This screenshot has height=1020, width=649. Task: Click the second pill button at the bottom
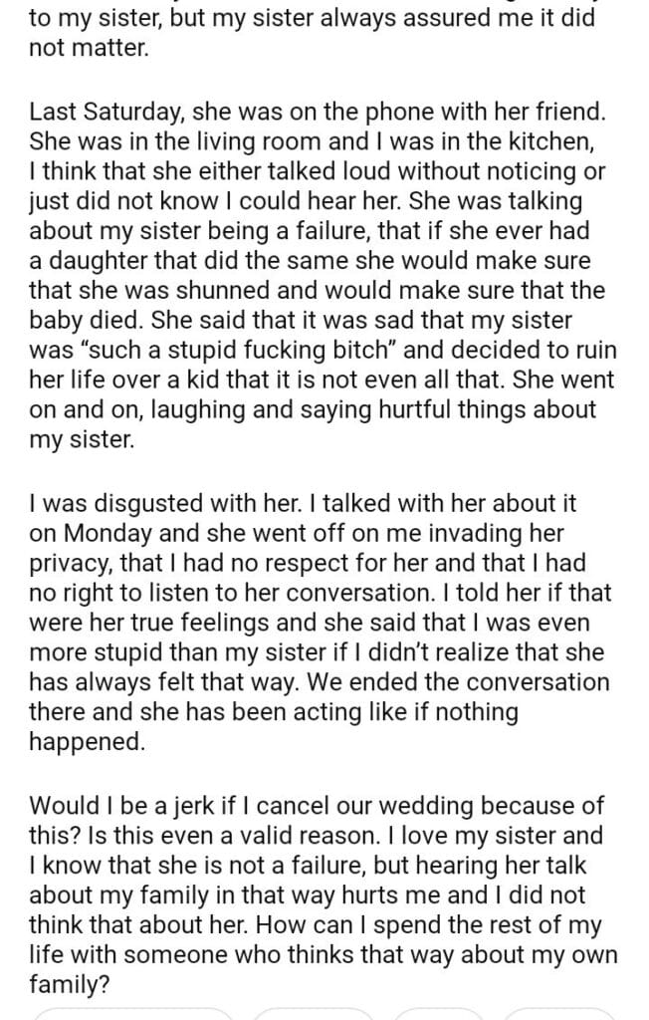[314, 1013]
